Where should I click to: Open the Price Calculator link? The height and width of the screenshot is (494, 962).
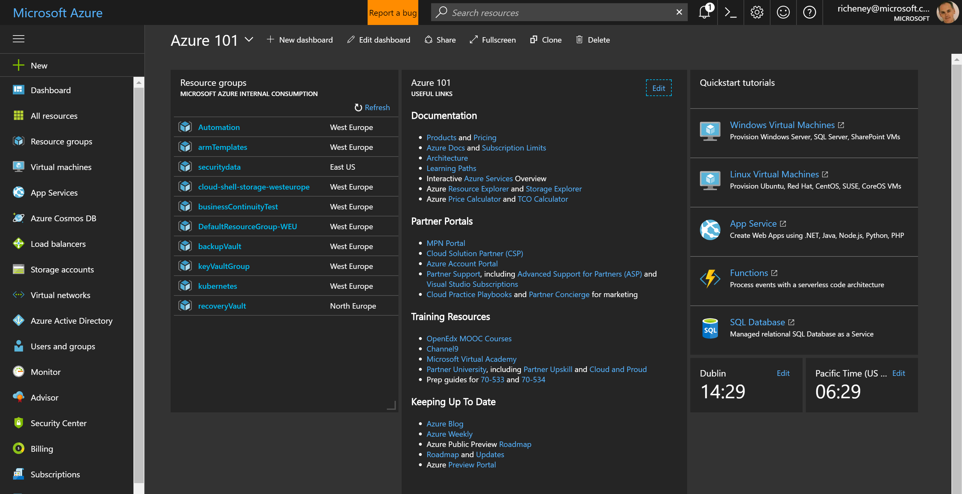(474, 199)
